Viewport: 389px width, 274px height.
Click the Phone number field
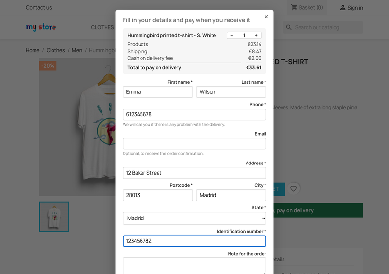(x=194, y=114)
